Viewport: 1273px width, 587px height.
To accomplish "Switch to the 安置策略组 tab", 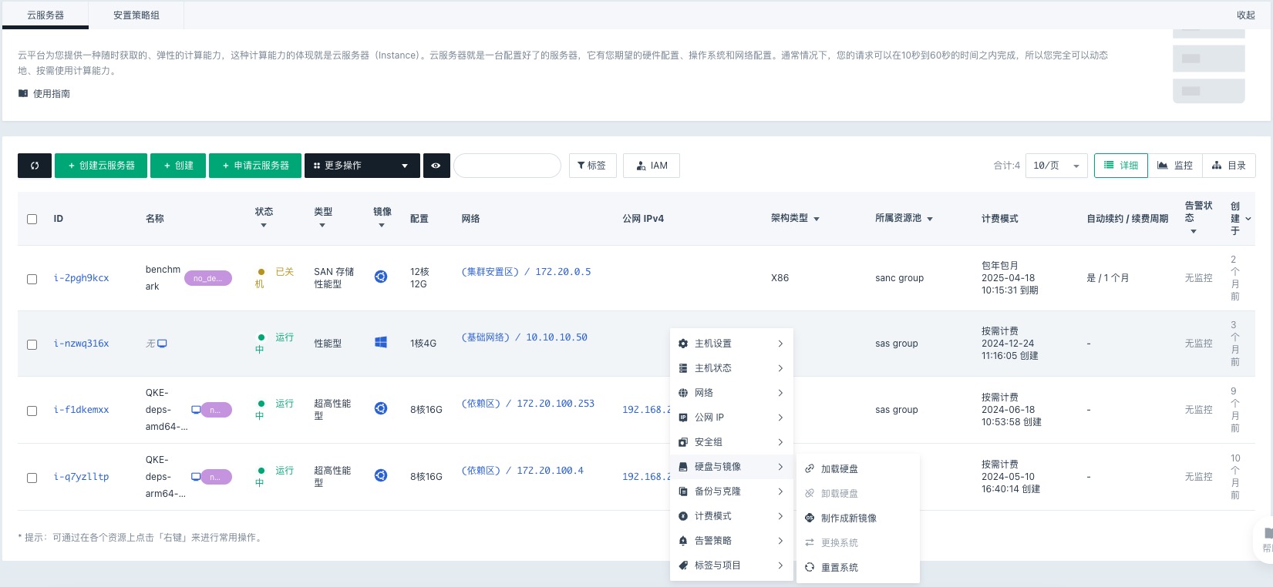I will coord(136,15).
